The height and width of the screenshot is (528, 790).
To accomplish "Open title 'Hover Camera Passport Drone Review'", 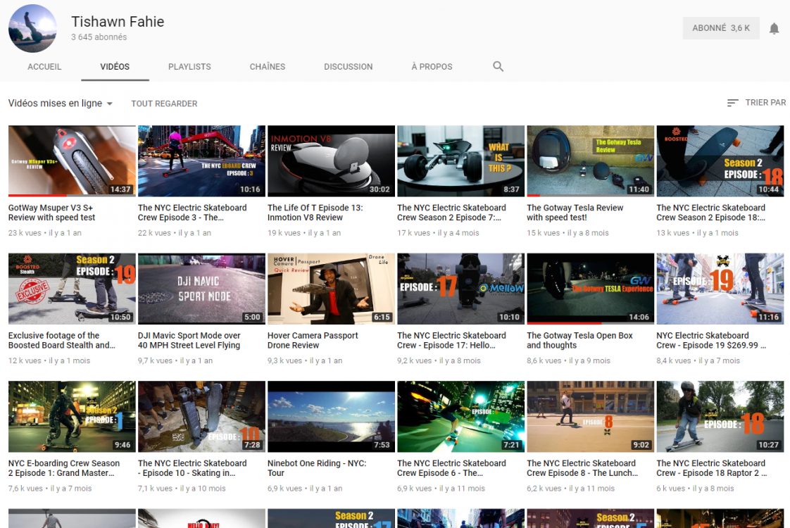I will click(x=313, y=341).
